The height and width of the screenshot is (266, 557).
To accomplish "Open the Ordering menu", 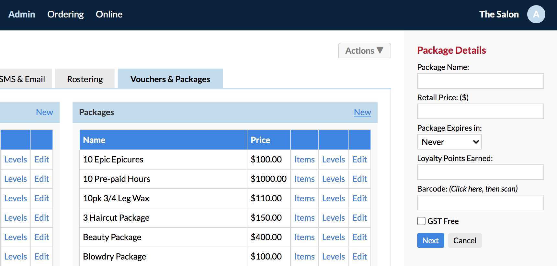I will [65, 14].
